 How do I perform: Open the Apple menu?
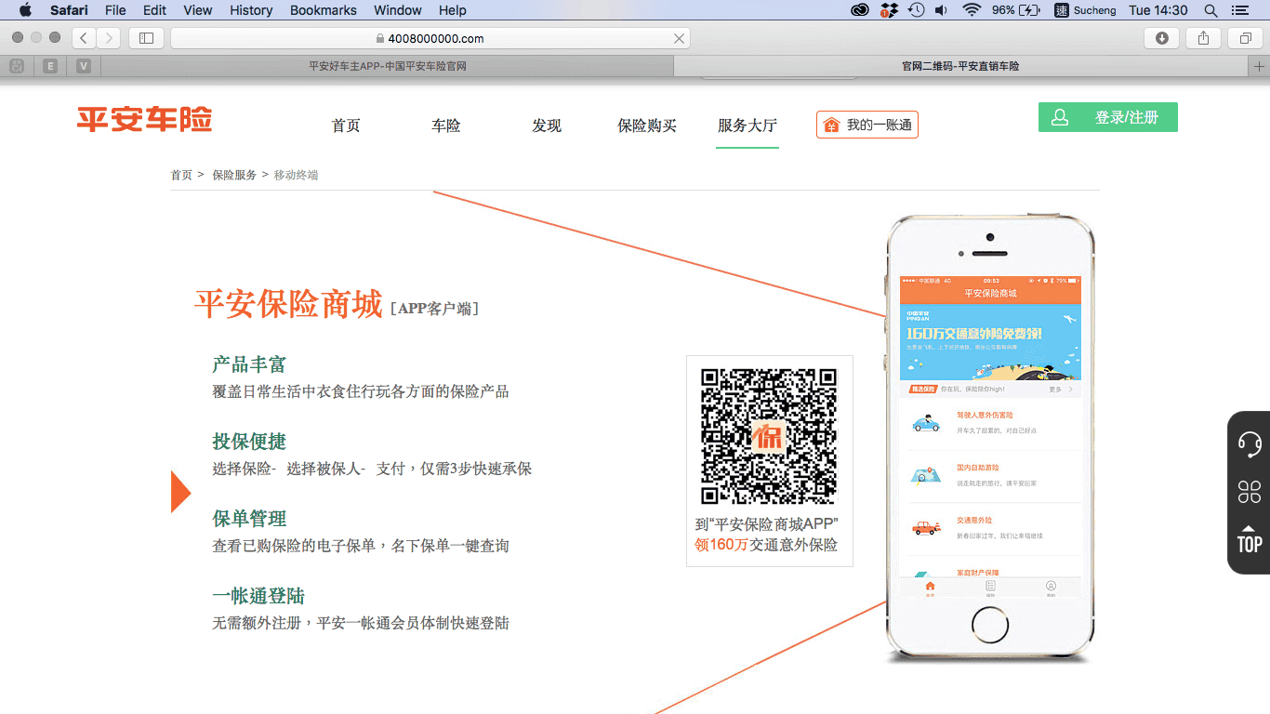25,10
